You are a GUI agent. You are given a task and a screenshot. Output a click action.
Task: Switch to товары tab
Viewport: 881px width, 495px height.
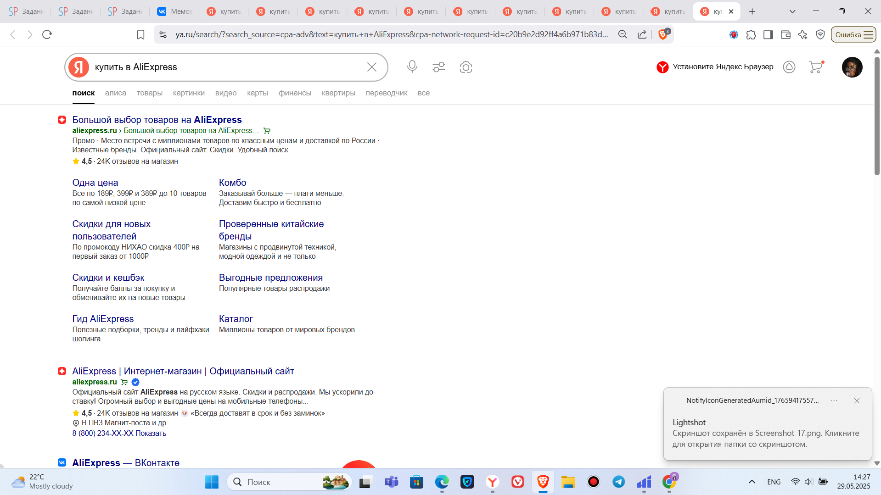pyautogui.click(x=150, y=93)
